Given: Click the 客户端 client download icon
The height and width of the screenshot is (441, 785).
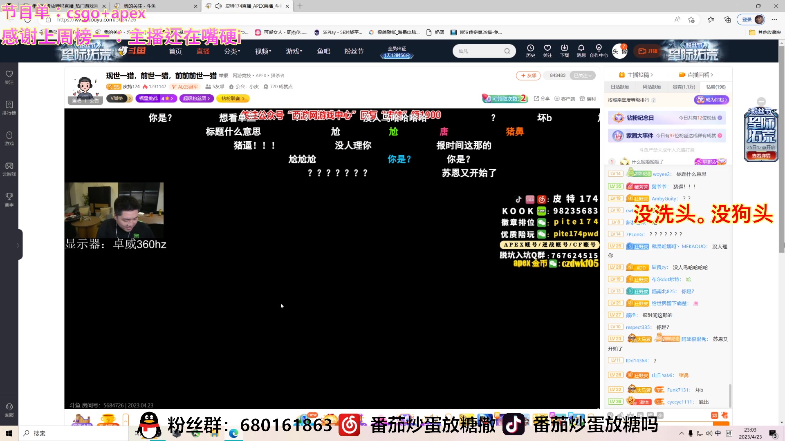Looking at the screenshot, I should 565,98.
